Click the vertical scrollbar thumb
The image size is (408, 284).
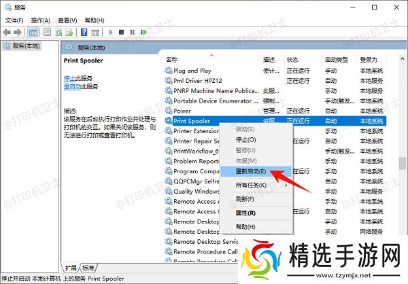coord(403,163)
